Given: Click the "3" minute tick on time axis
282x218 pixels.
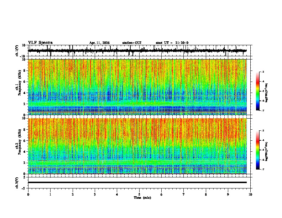Looking at the screenshot, I should point(95,194).
